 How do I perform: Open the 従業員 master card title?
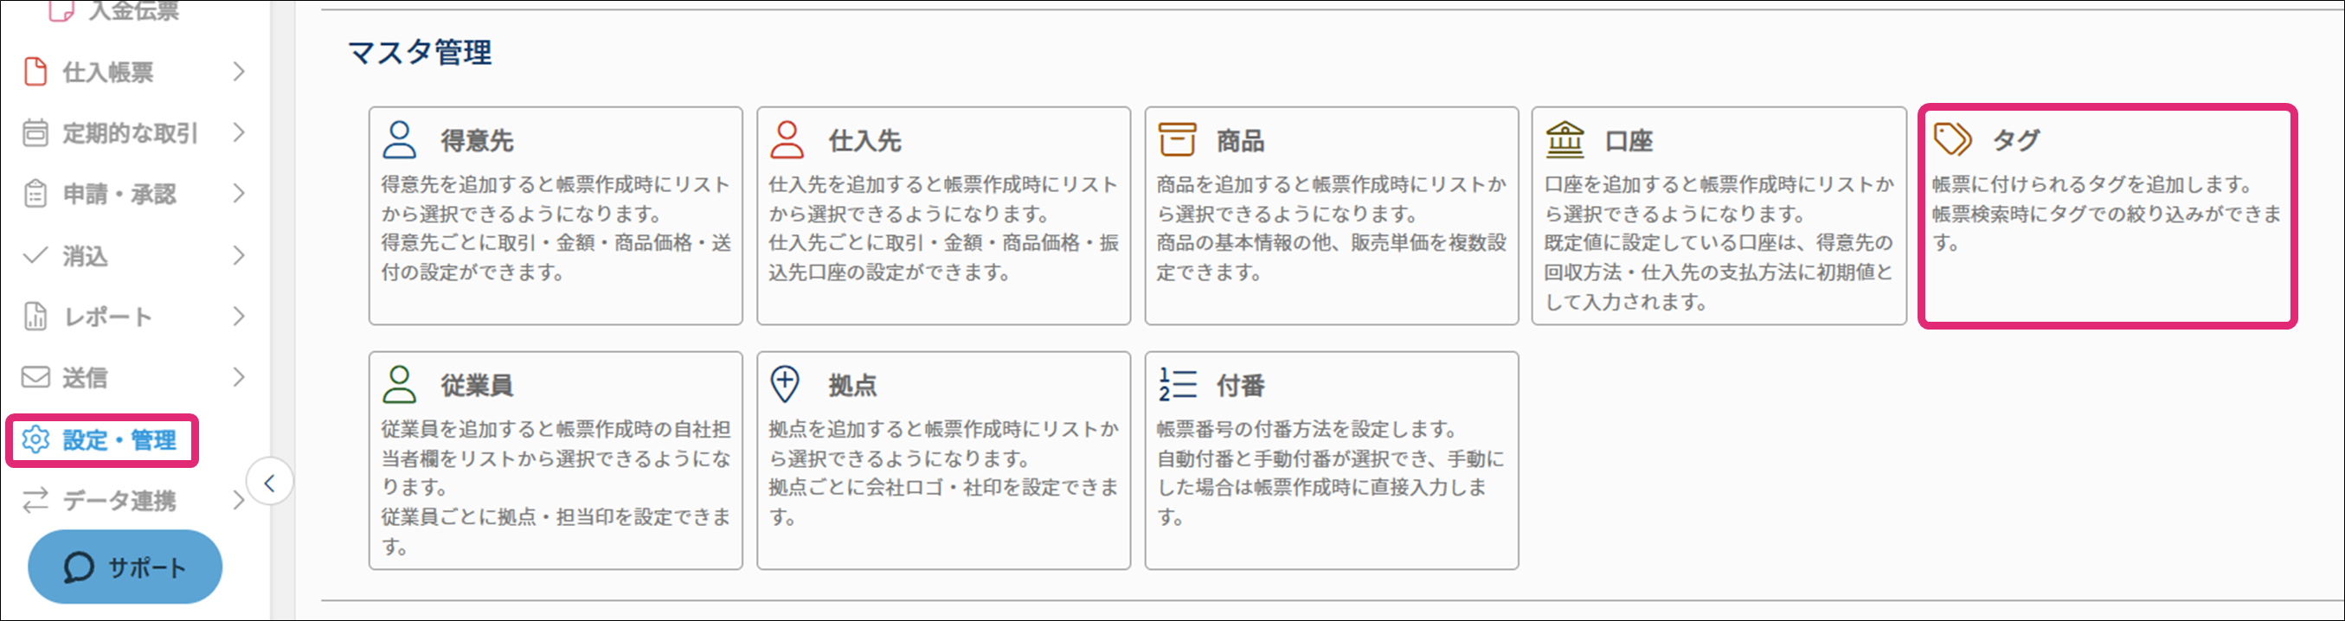476,386
